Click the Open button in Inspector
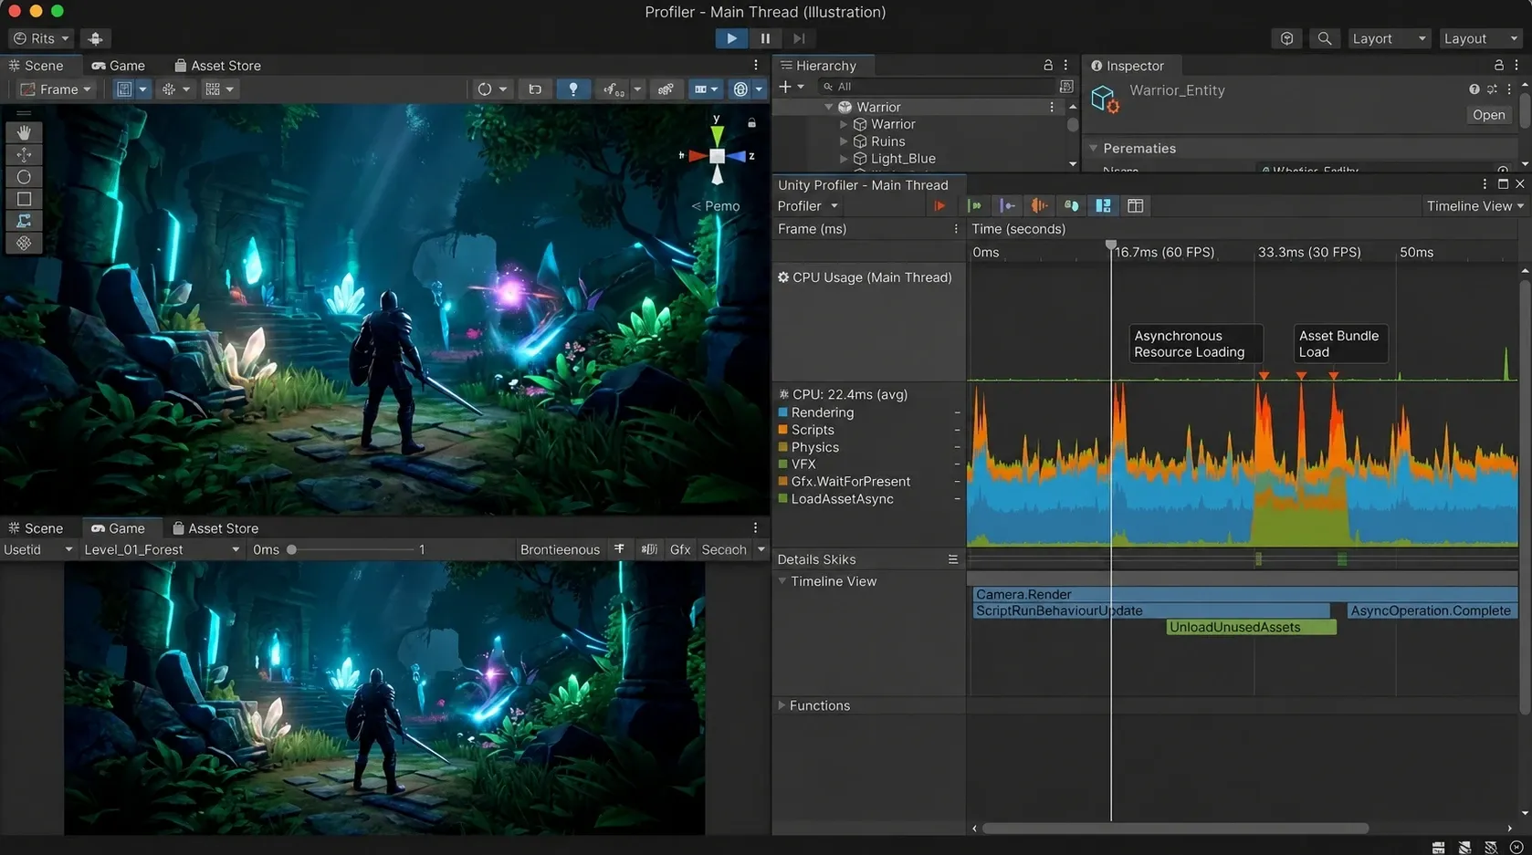This screenshot has width=1532, height=855. click(x=1488, y=115)
